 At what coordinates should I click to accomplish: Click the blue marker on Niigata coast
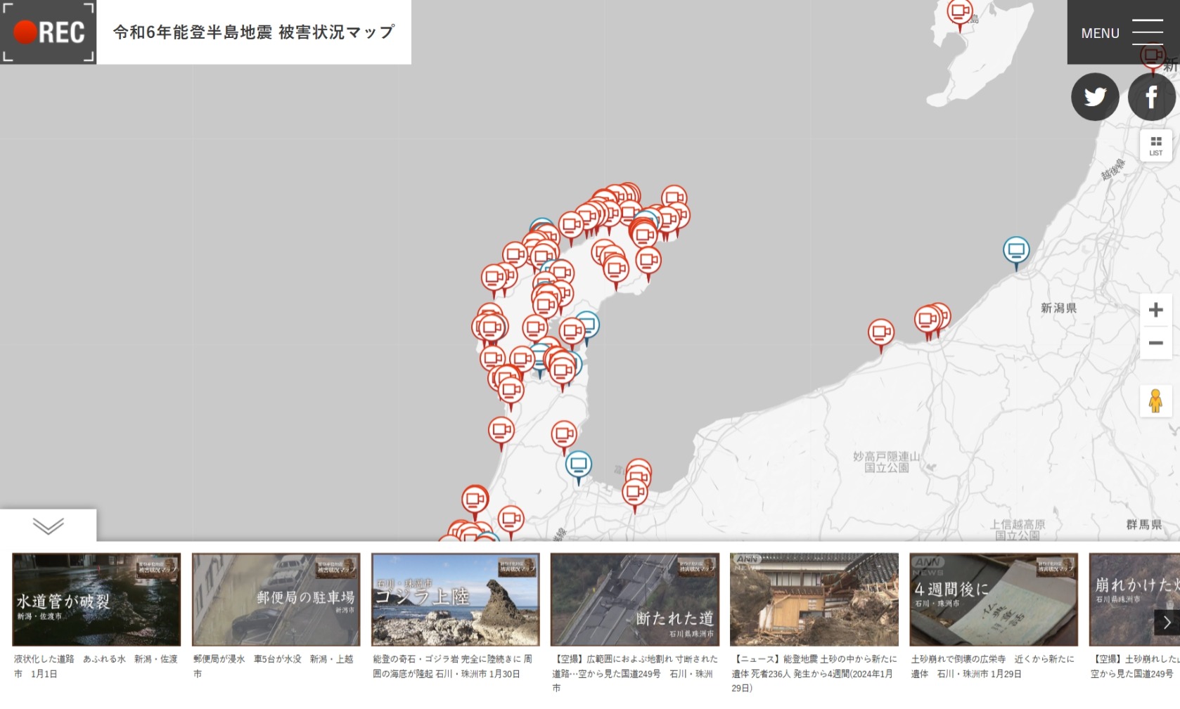pos(1016,251)
